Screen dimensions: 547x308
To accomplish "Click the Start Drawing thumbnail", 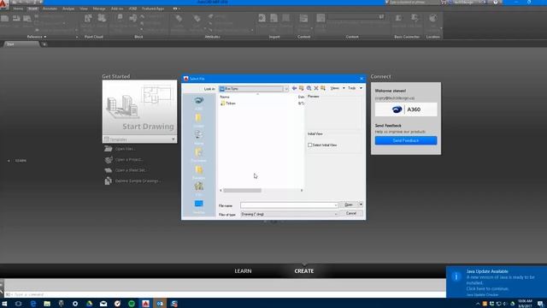I will click(139, 108).
